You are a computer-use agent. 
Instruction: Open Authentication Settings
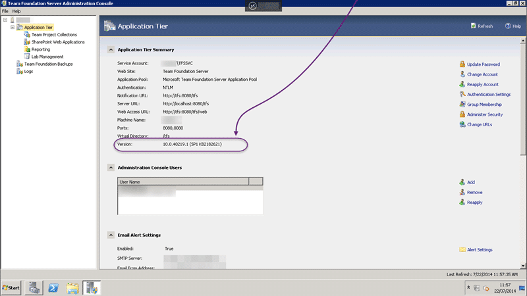tap(489, 95)
